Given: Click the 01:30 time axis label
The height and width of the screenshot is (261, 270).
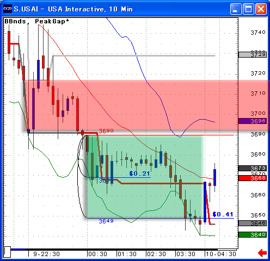Looking at the screenshot, I should pos(127,254).
